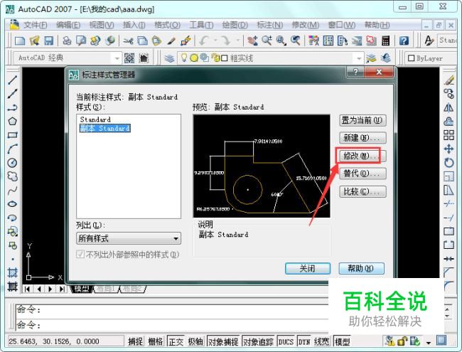This screenshot has width=462, height=352.
Task: Click the 关闭 button in dialog
Action: (308, 269)
